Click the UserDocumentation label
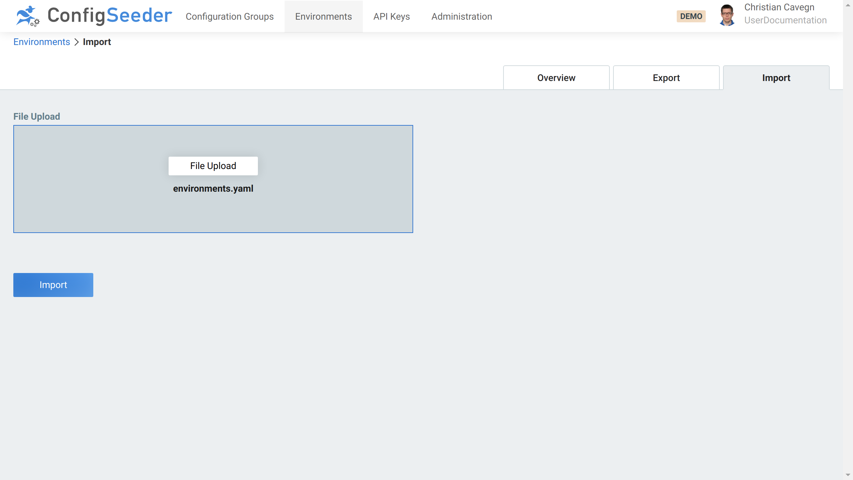The height and width of the screenshot is (480, 853). pyautogui.click(x=785, y=20)
